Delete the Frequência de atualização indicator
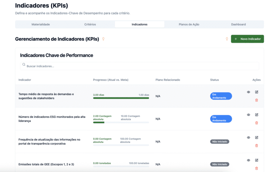This screenshot has width=280, height=172. pyautogui.click(x=257, y=145)
